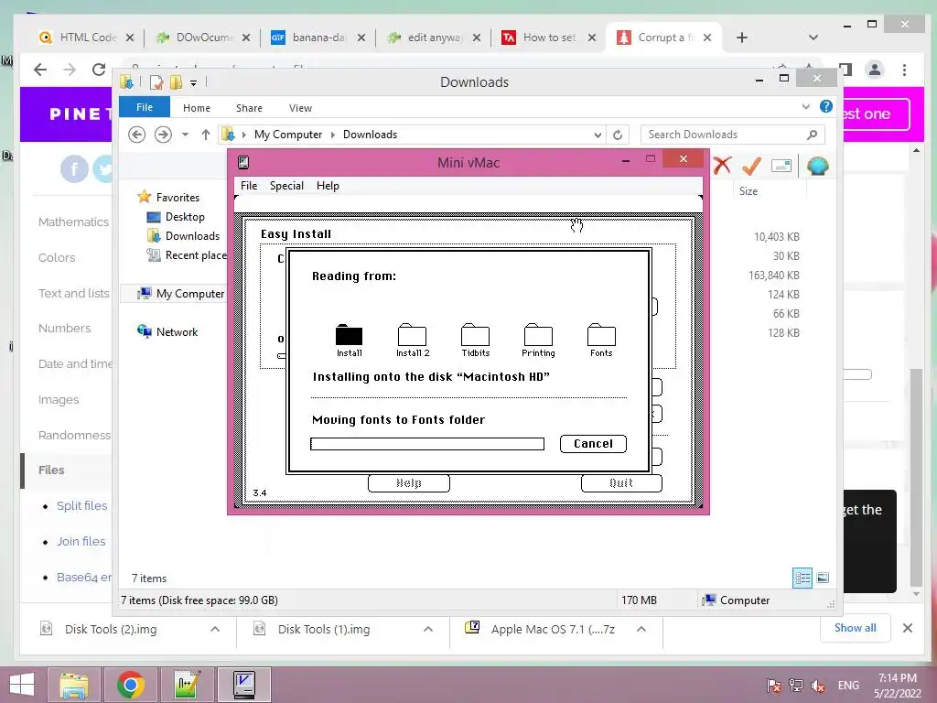Viewport: 937px width, 703px height.
Task: Switch to banana-da browser tab
Action: click(317, 38)
